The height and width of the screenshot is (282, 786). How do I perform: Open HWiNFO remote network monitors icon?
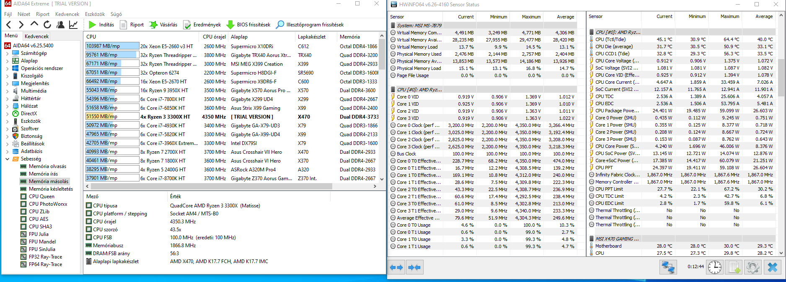point(668,267)
